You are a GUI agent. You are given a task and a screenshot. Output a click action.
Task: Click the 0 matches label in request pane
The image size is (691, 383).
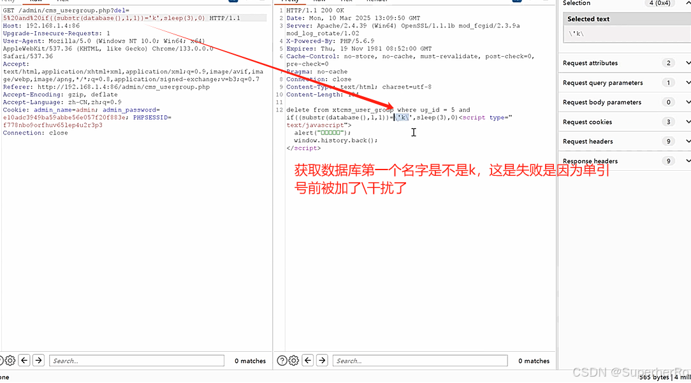(251, 361)
